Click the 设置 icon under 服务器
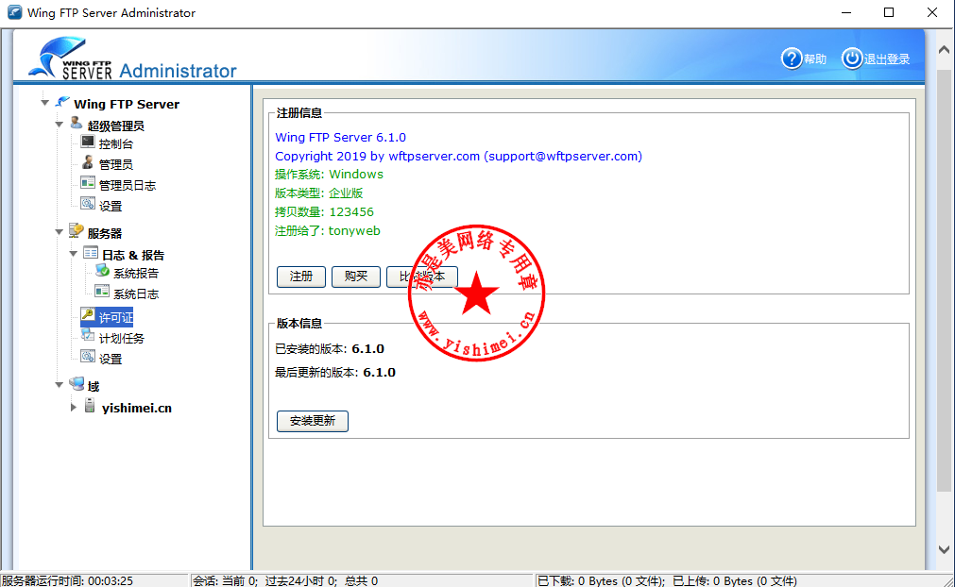This screenshot has height=587, width=955. point(88,357)
